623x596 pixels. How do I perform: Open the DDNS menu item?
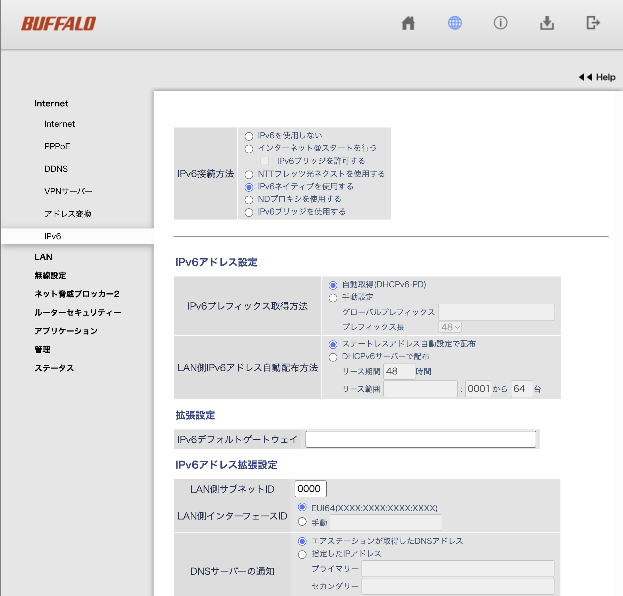tap(56, 169)
